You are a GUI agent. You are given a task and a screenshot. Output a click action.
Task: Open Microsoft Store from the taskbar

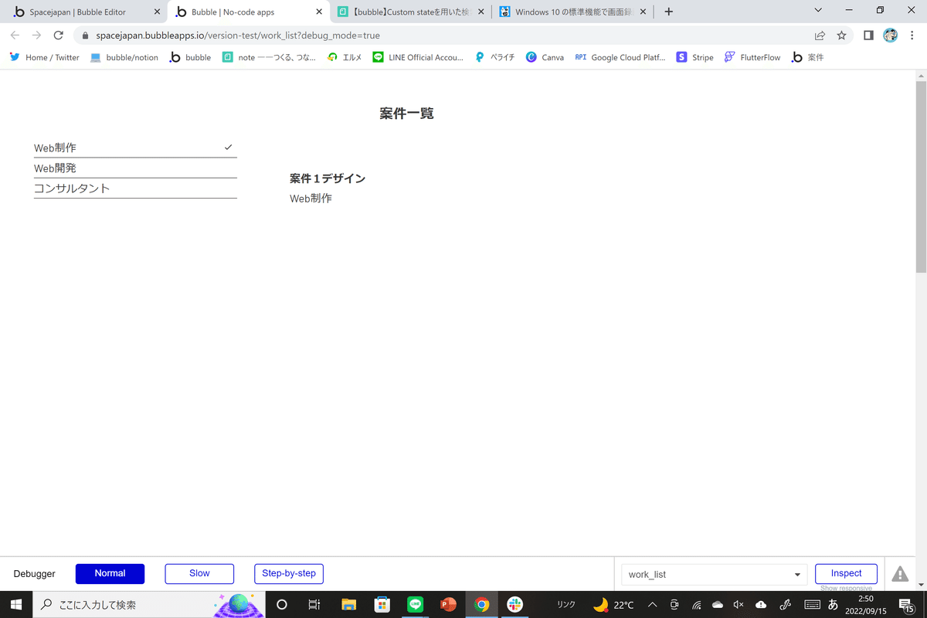(382, 605)
